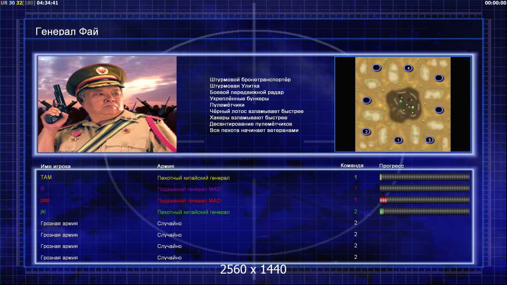Click the 'Укреплённые бункеры' line
Screen dimensions: 507x285
click(239, 98)
